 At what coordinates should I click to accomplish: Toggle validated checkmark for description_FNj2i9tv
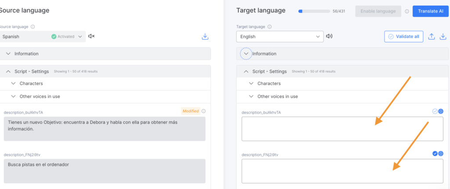pos(435,154)
